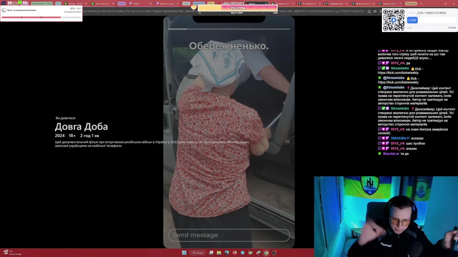
Task: Open the weather widget 'Partly cloudy'
Action: pos(12,253)
